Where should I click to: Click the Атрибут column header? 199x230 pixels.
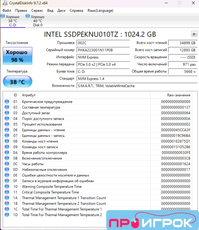85,95
